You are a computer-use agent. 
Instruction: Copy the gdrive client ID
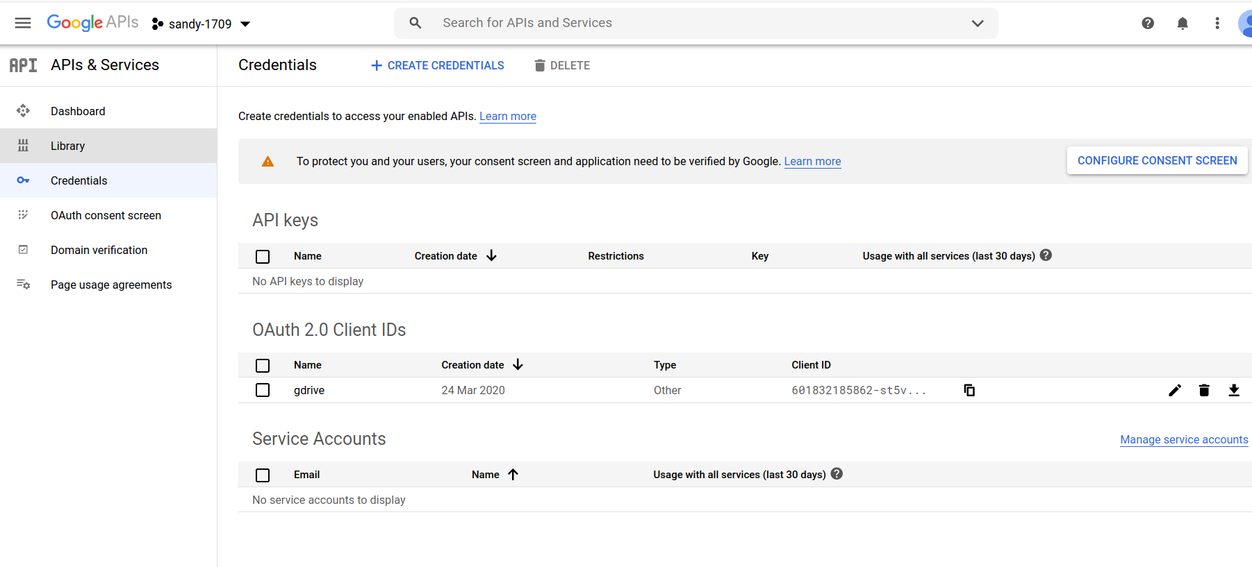[x=969, y=390]
